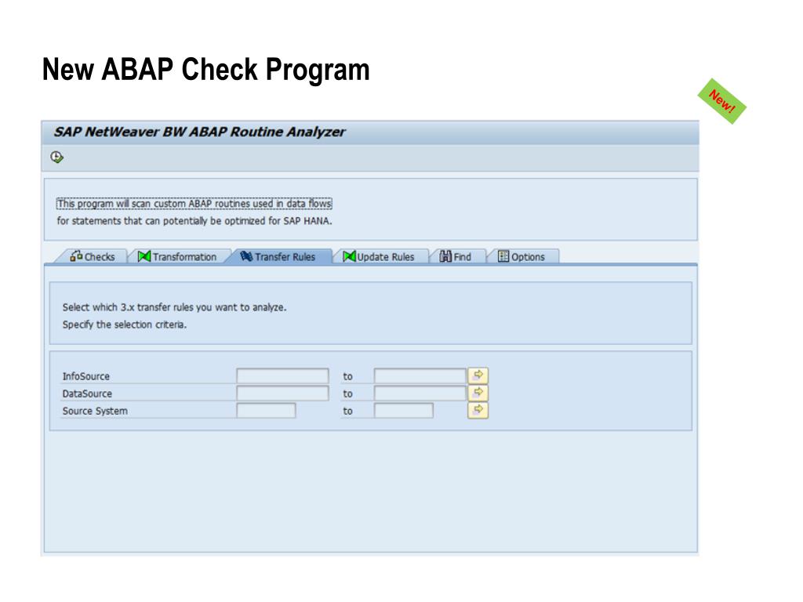
Task: Open multiple selection for InfoSource
Action: tap(478, 375)
